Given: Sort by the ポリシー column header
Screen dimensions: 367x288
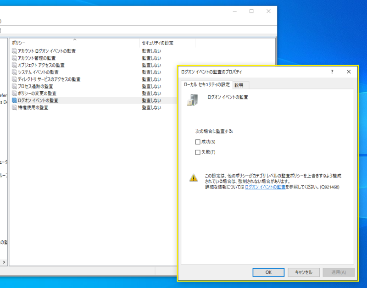Looking at the screenshot, I should [74, 43].
